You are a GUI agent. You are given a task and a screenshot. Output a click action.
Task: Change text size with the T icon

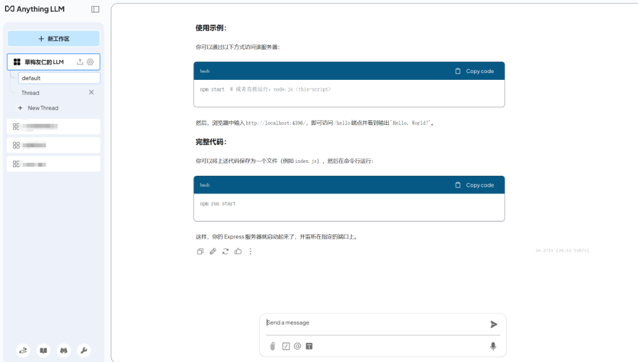click(309, 346)
